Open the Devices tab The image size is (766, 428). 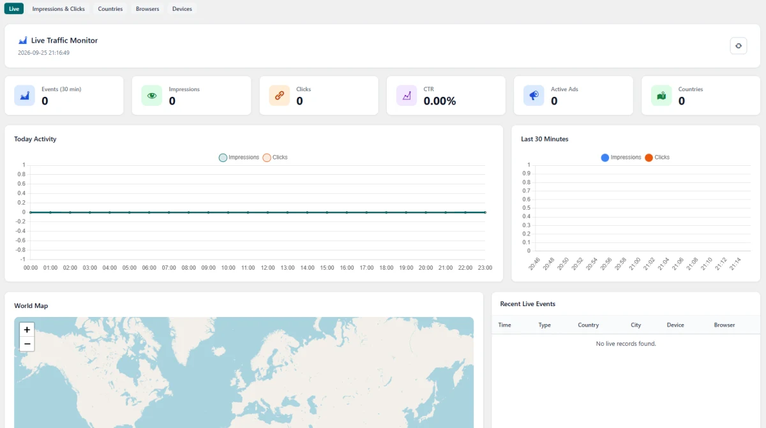point(182,9)
